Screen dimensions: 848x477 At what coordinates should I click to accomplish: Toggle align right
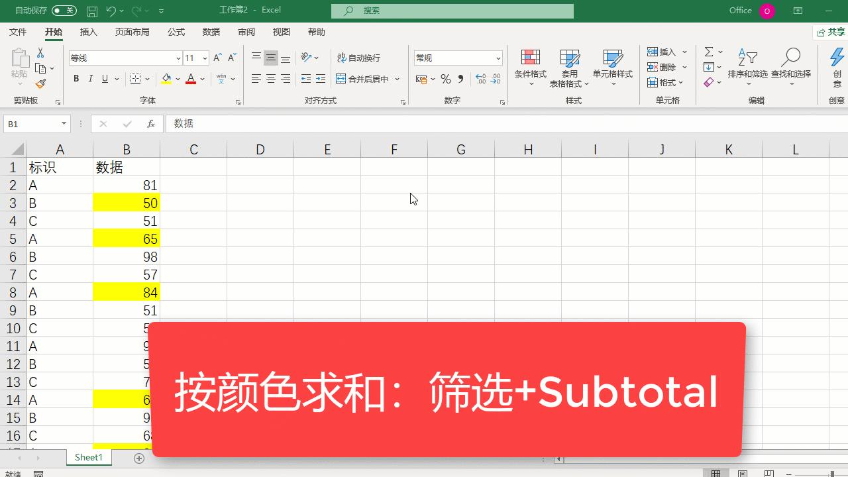286,79
